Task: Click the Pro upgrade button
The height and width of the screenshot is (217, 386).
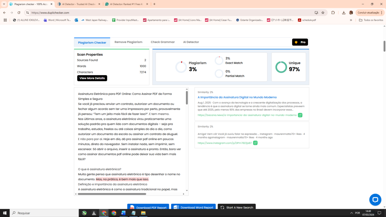Action: [300, 42]
